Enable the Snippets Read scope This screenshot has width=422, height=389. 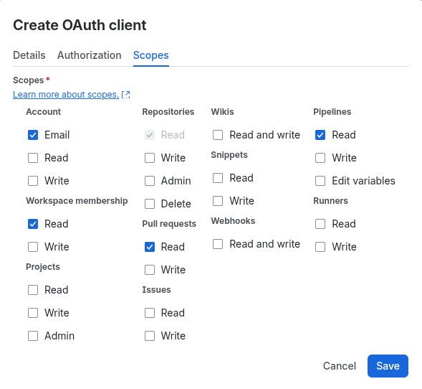point(218,178)
